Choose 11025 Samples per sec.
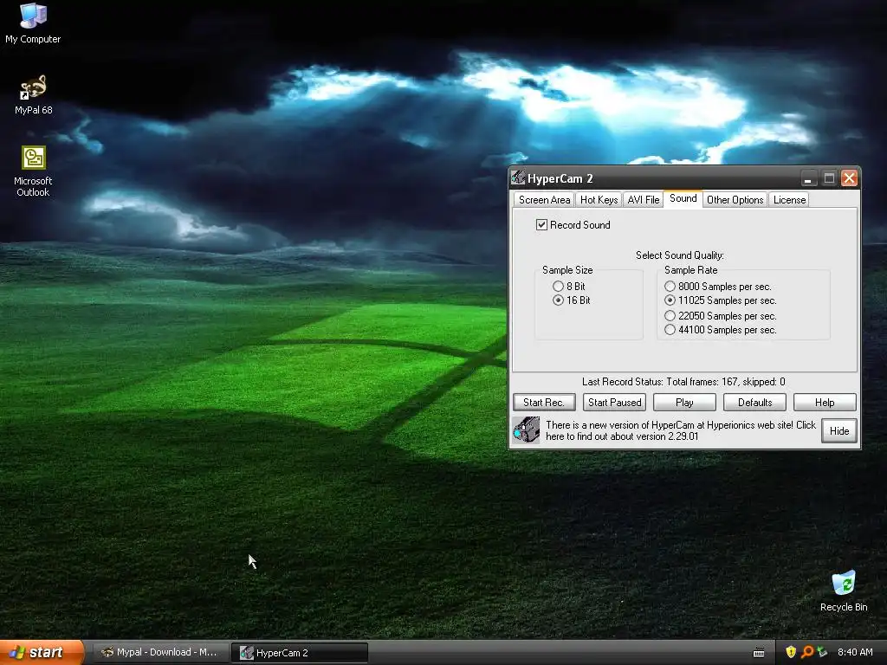 (670, 300)
